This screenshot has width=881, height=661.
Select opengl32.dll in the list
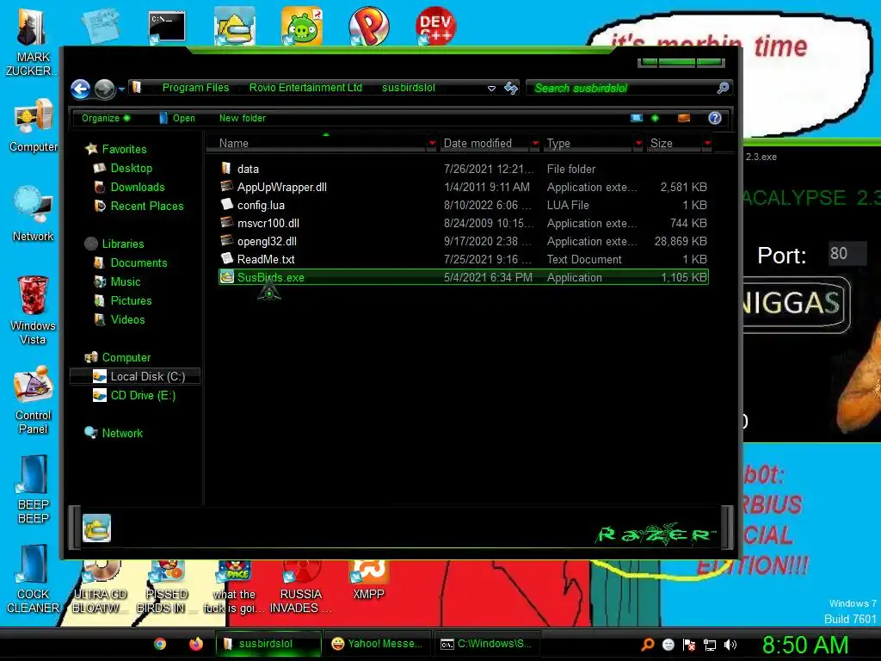463,241
